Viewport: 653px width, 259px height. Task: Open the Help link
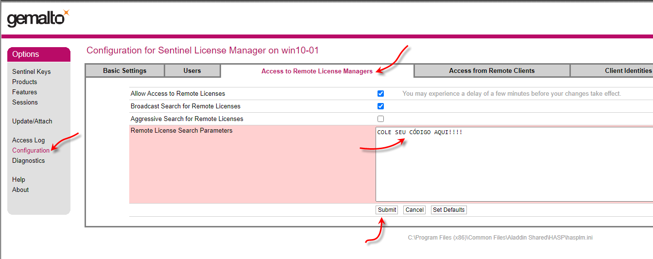click(18, 179)
